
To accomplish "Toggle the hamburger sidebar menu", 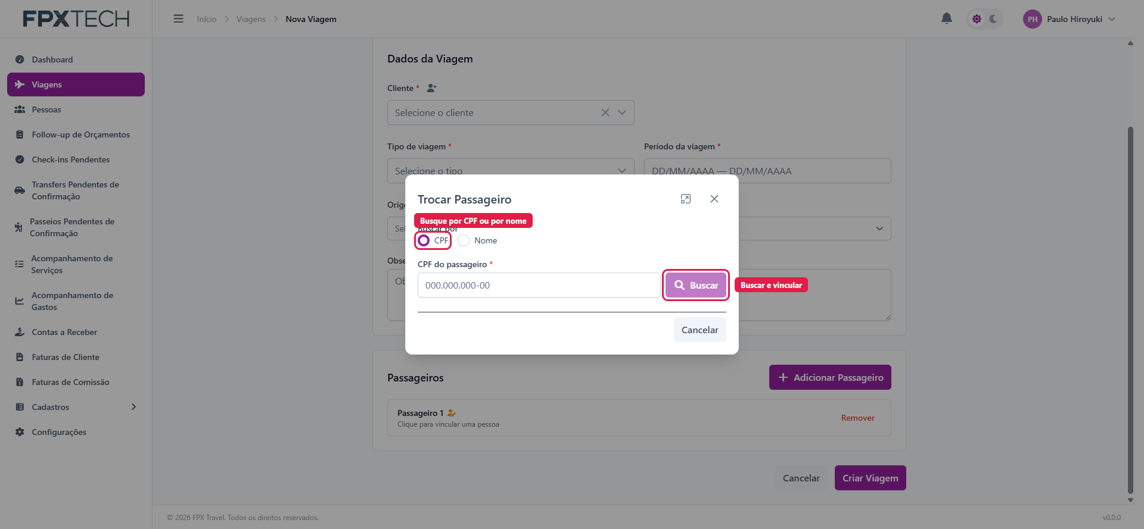I will tap(178, 19).
